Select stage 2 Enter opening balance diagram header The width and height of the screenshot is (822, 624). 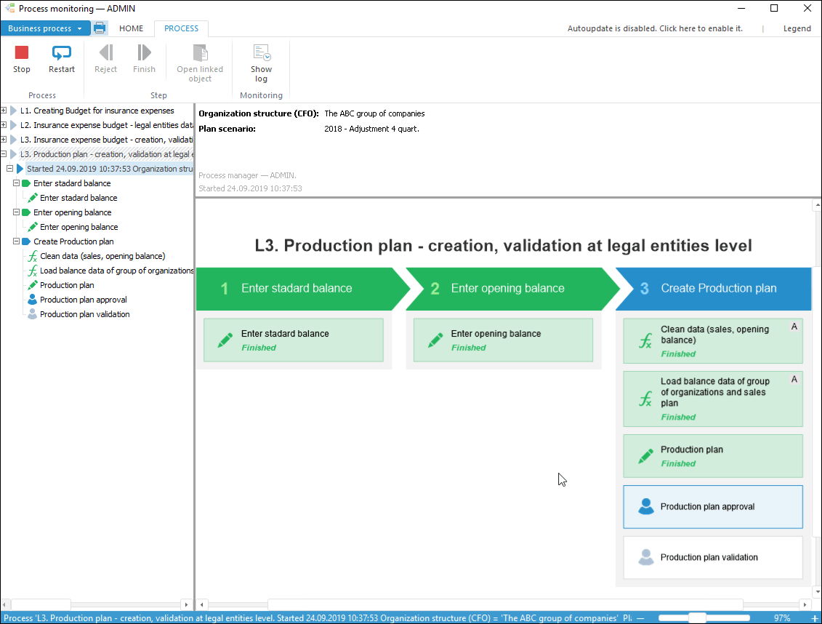(511, 289)
